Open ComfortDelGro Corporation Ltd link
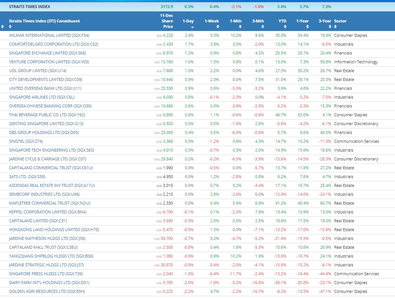The image size is (395, 298). pyautogui.click(x=53, y=44)
